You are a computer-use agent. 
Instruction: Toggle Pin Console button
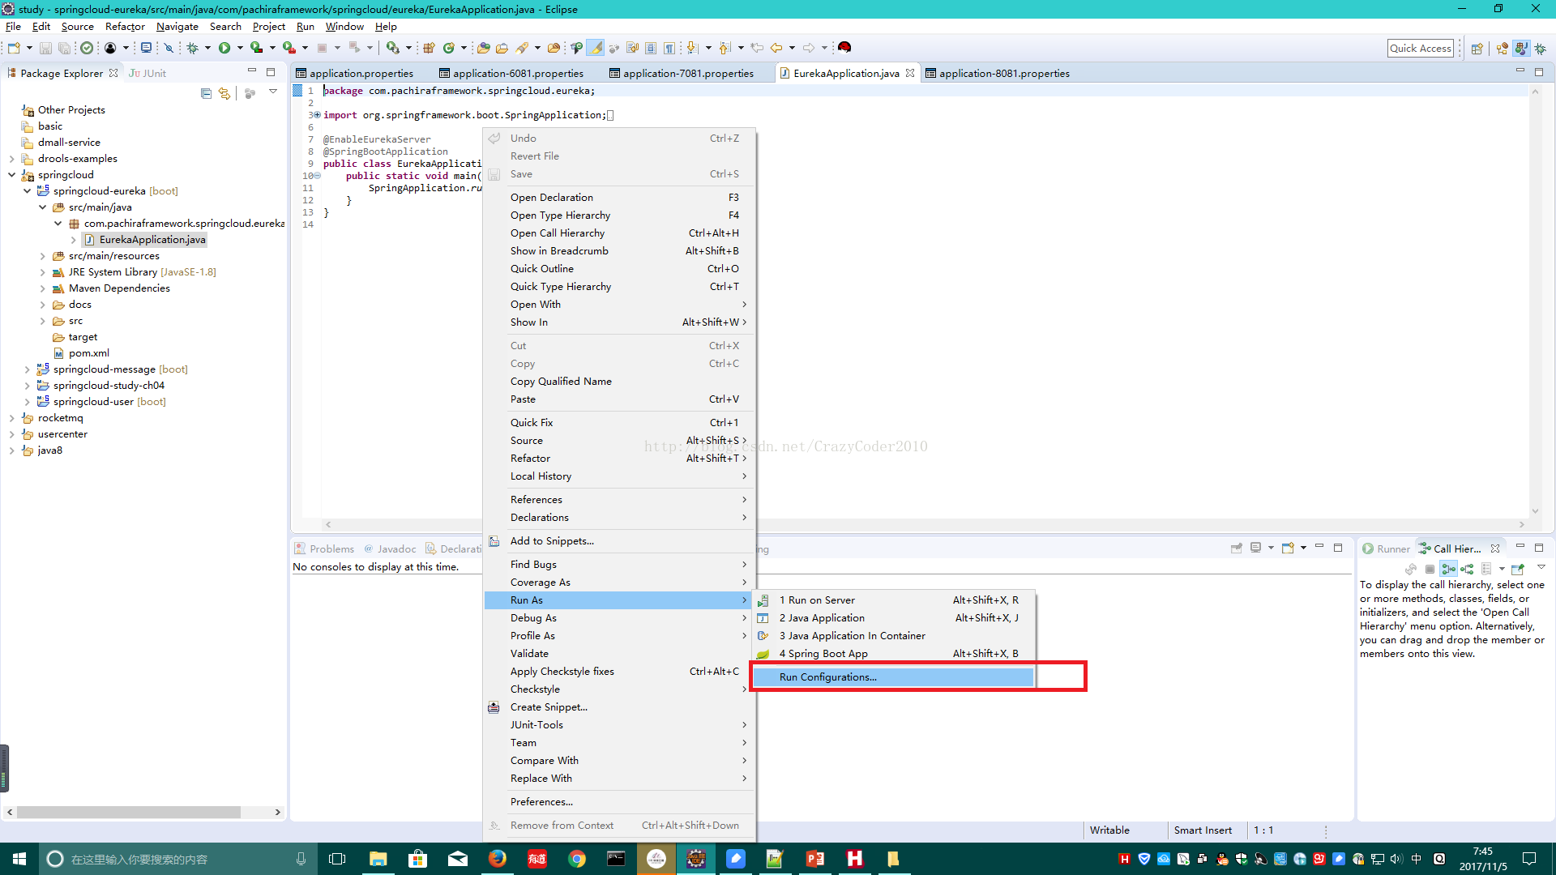click(x=1237, y=548)
